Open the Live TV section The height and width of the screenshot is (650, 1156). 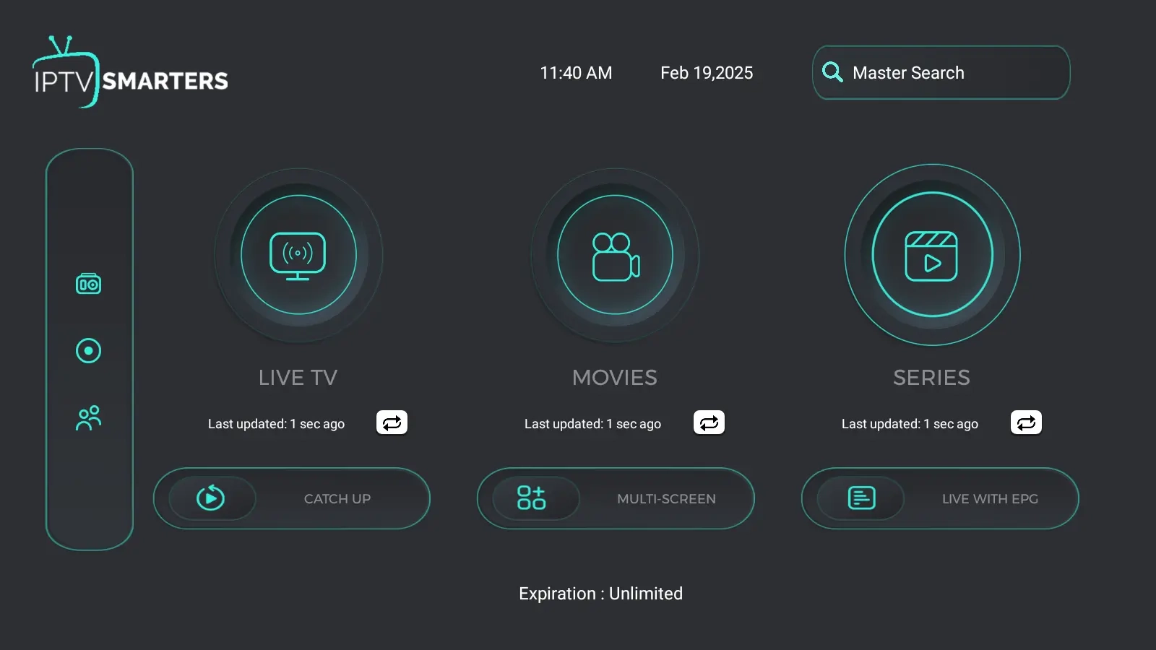[x=298, y=255]
